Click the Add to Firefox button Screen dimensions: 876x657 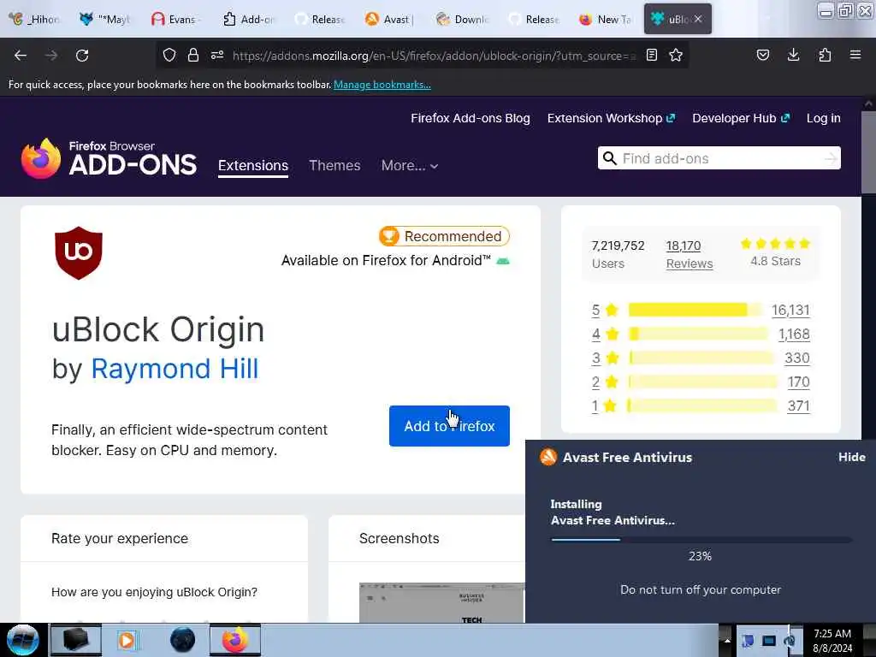pyautogui.click(x=449, y=426)
